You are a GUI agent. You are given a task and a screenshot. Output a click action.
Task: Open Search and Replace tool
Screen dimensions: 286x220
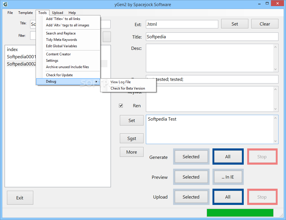68,33
